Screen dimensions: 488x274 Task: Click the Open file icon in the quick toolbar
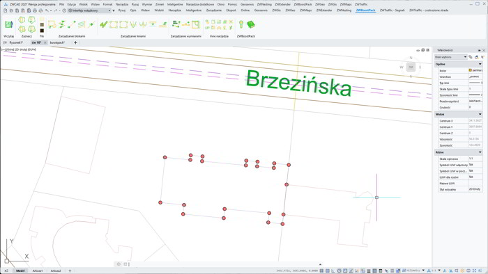pyautogui.click(x=11, y=10)
